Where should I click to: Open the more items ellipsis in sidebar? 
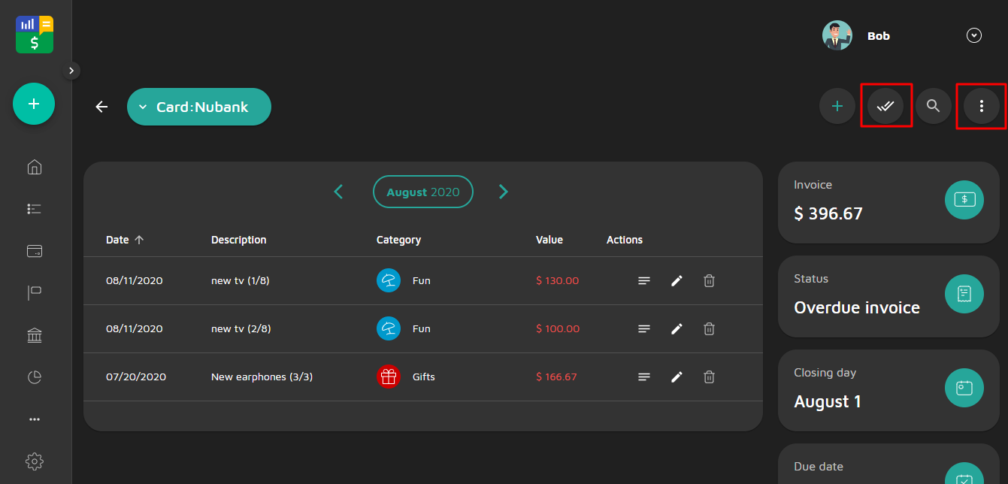click(x=34, y=419)
